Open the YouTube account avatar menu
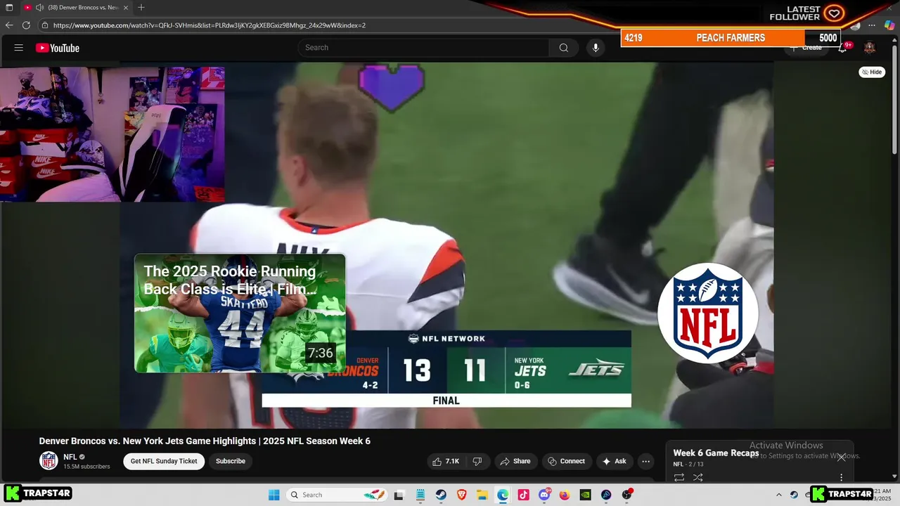The height and width of the screenshot is (506, 900). 870,48
